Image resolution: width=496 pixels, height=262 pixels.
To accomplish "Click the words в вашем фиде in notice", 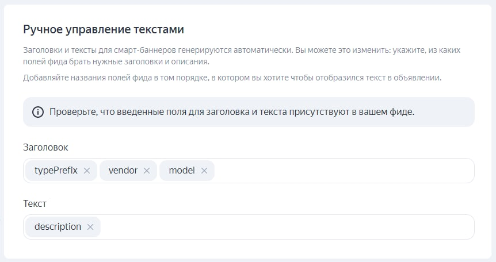I will tap(386, 112).
